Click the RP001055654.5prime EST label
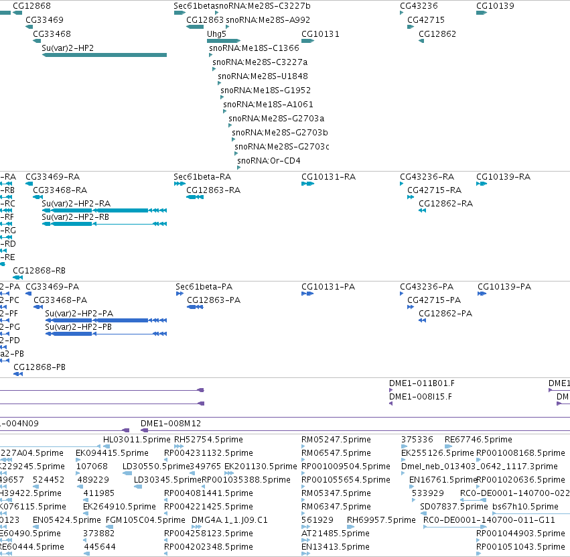 tap(346, 480)
